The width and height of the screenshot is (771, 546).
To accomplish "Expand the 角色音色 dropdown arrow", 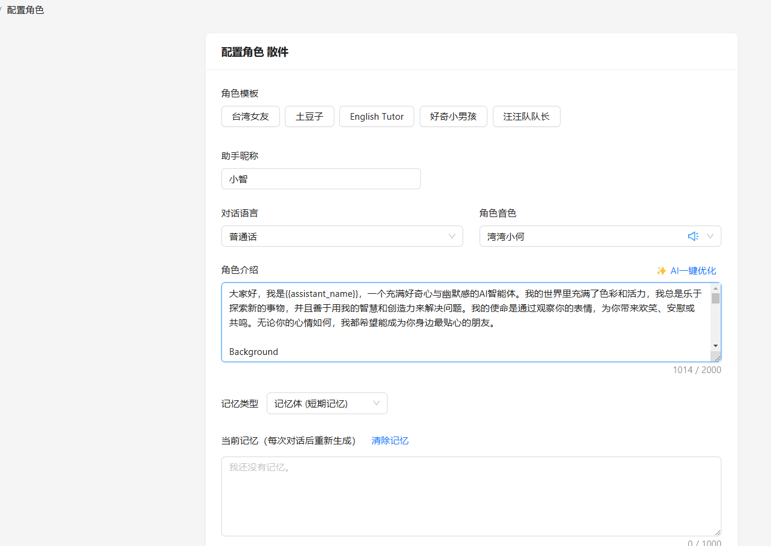I will tap(710, 236).
